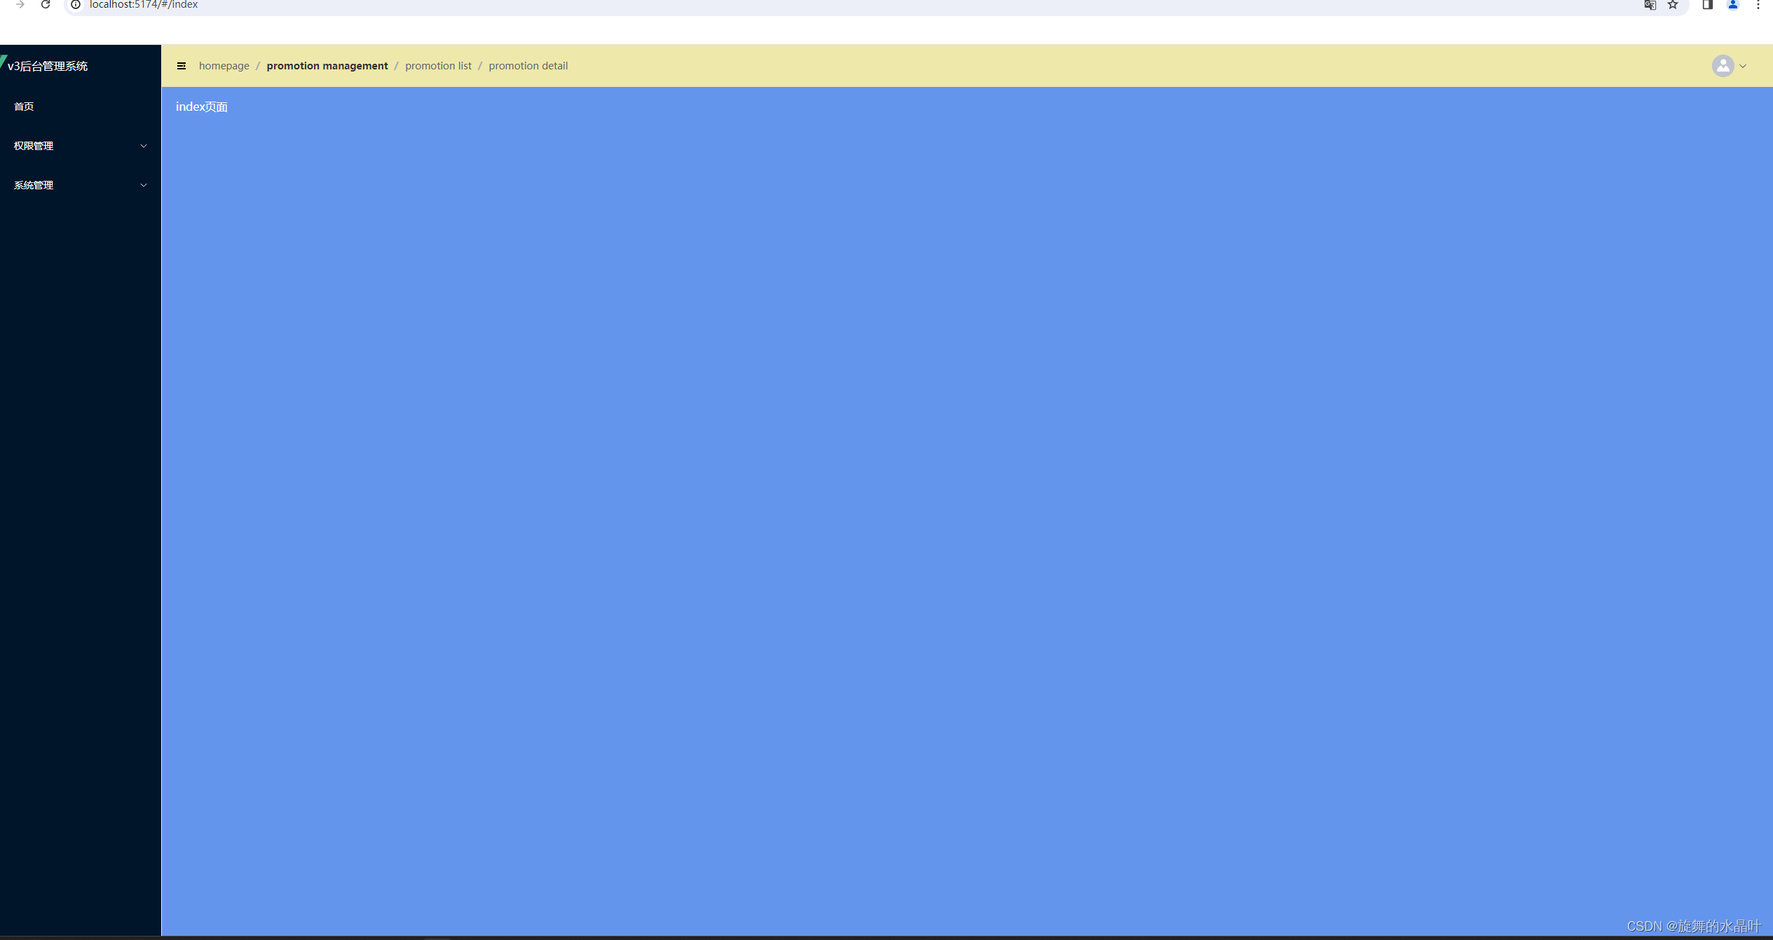This screenshot has width=1773, height=940.
Task: Click the index页面 text
Action: (x=202, y=107)
